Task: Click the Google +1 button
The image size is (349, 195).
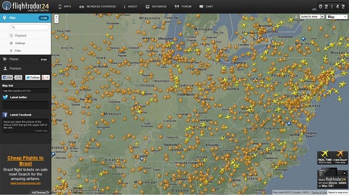Action: (46, 77)
